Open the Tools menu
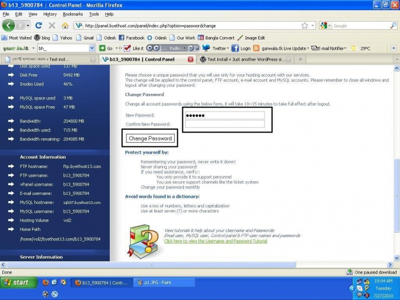Screen dimensions: 400x300 pyautogui.click(x=94, y=14)
